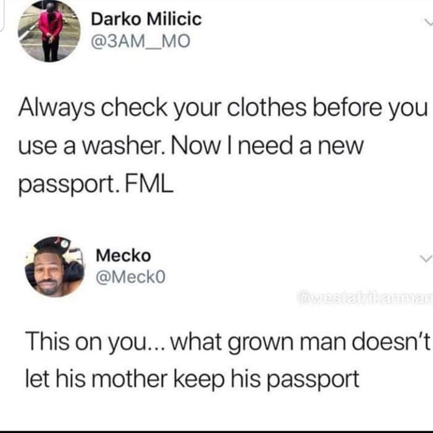Click the line 'This on you... what grown man doesn't'
Image resolution: width=433 pixels, height=433 pixels.
[228, 343]
